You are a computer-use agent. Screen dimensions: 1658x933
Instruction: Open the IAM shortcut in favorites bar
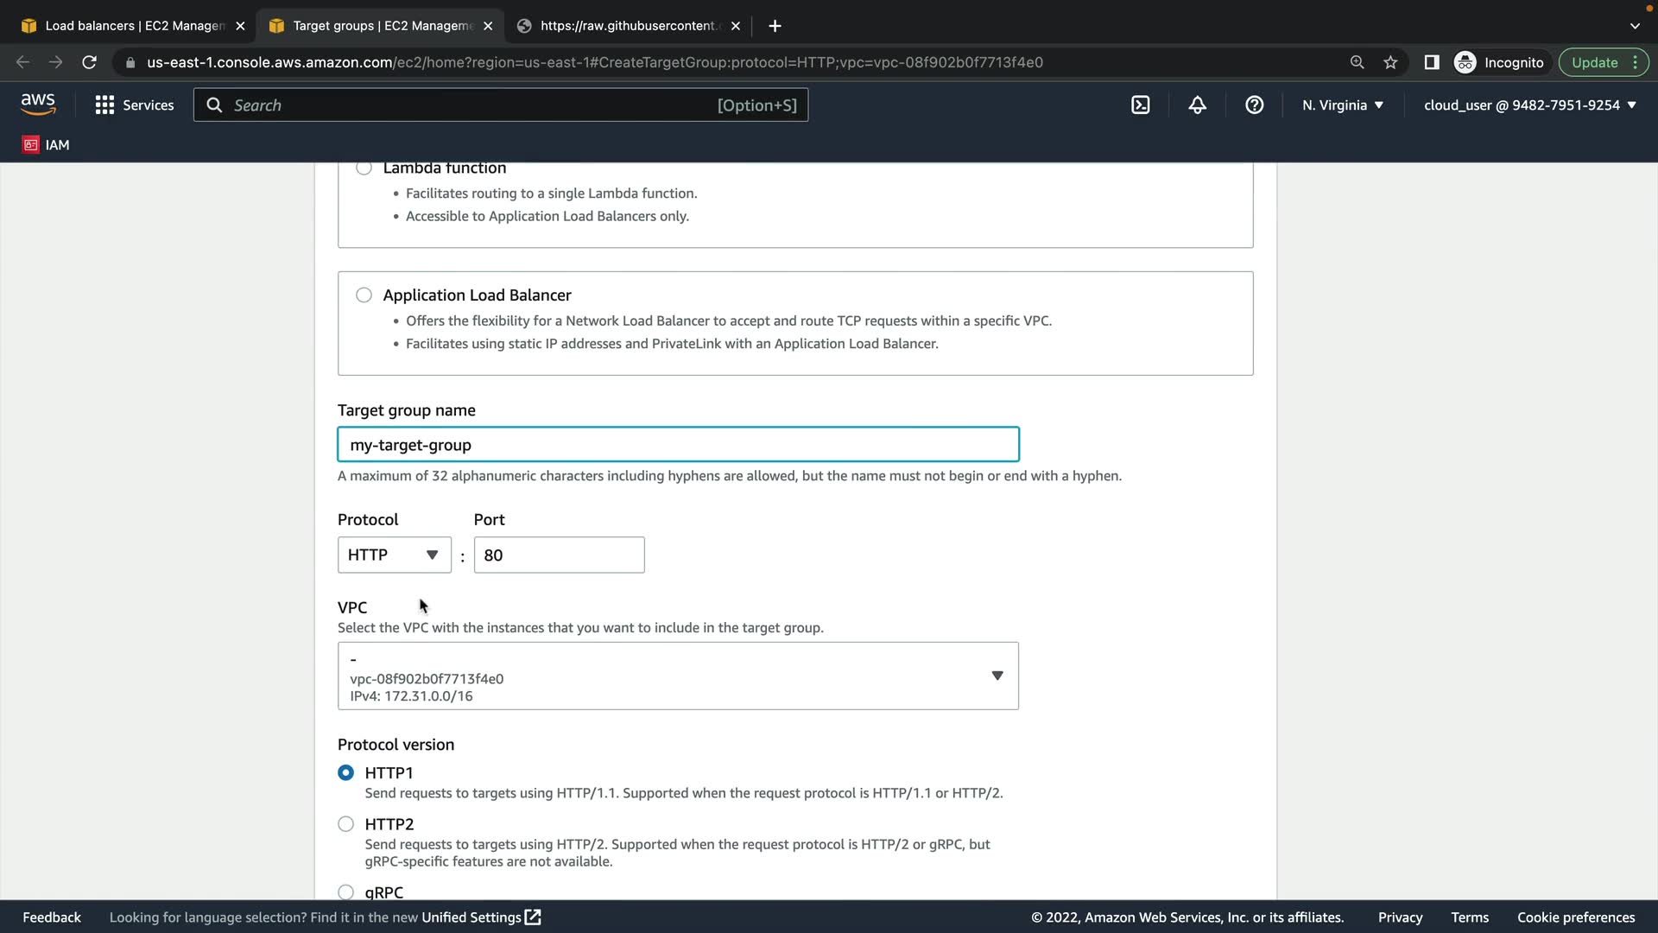point(46,144)
